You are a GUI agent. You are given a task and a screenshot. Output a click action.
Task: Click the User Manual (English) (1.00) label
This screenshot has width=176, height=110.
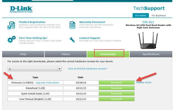(35, 99)
